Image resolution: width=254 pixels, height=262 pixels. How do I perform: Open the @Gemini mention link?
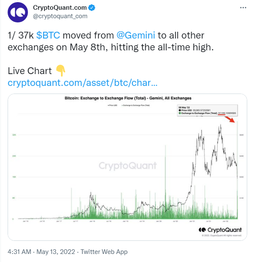tap(136, 35)
